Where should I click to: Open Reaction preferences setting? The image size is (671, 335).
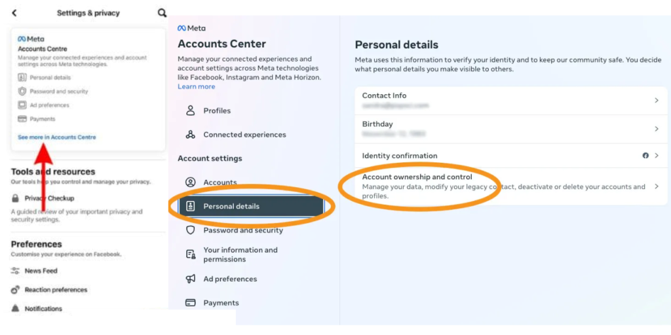pyautogui.click(x=55, y=290)
